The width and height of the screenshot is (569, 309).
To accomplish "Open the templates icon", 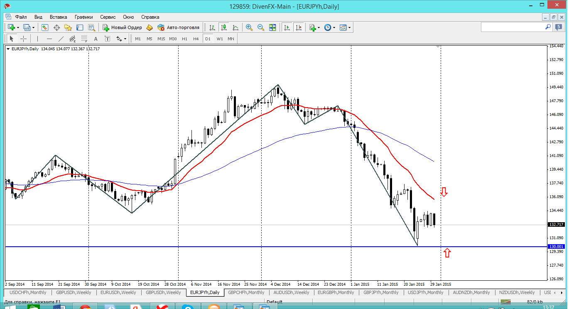I will pos(343,27).
